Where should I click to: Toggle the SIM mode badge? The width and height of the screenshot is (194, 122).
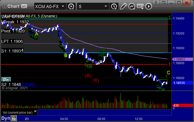tap(24, 6)
